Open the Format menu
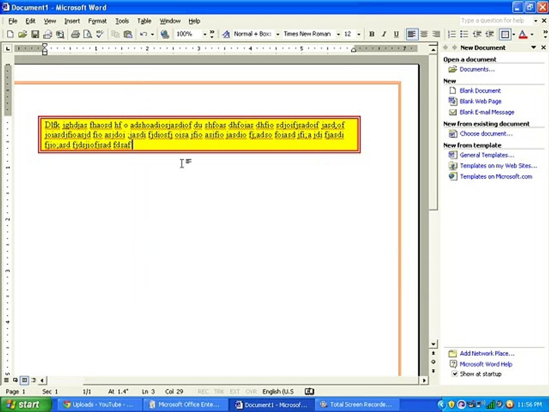The height and width of the screenshot is (412, 549). click(x=97, y=21)
